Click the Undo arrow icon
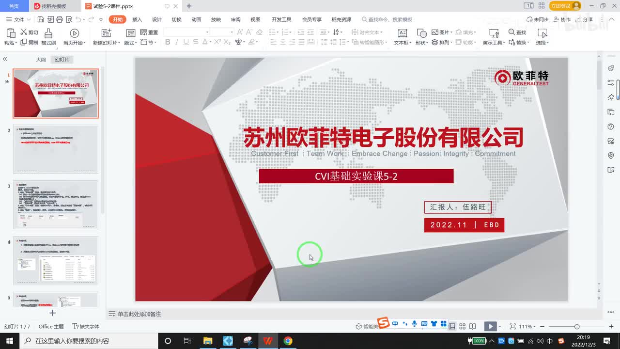This screenshot has height=349, width=620. pyautogui.click(x=78, y=19)
